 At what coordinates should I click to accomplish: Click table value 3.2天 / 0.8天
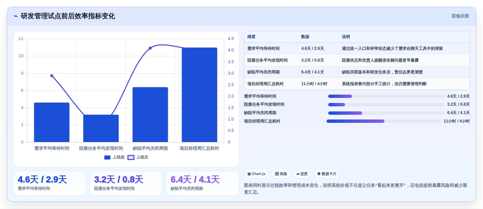(x=313, y=60)
